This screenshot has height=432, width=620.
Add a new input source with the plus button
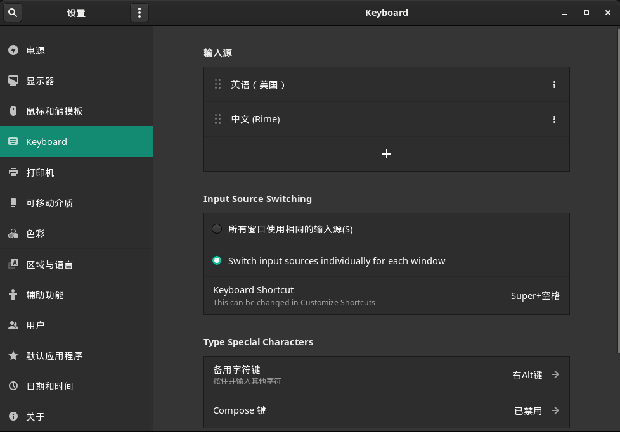387,153
